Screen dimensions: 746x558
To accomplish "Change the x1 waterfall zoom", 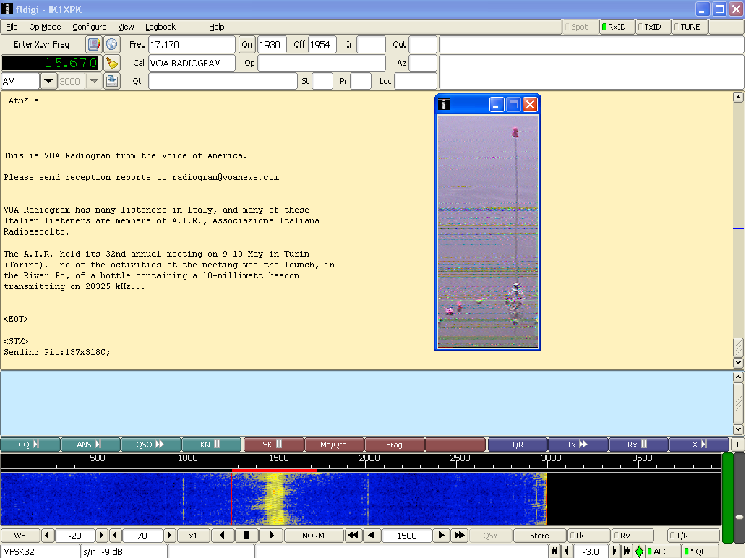I will [x=193, y=536].
